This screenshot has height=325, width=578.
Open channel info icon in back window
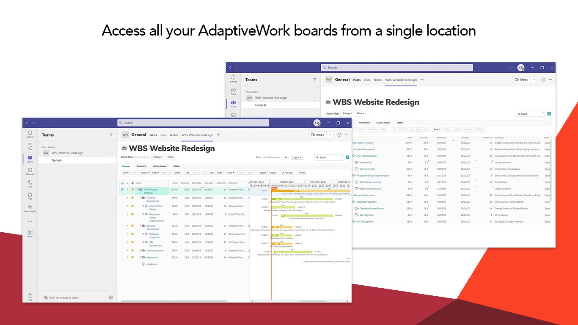coord(543,80)
